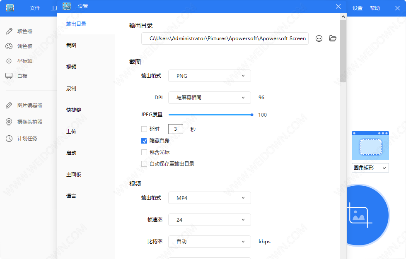Switch to the 截图 settings tab
This screenshot has width=406, height=259.
pyautogui.click(x=71, y=46)
